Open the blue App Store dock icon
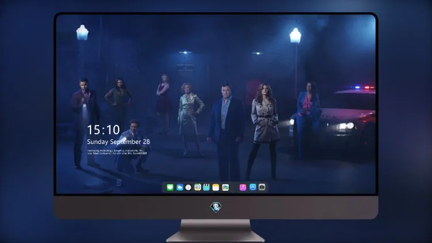The height and width of the screenshot is (243, 432). point(253,187)
